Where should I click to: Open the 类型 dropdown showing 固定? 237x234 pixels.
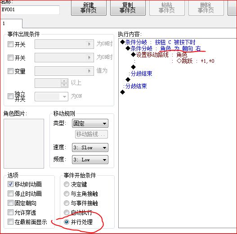tap(90, 123)
